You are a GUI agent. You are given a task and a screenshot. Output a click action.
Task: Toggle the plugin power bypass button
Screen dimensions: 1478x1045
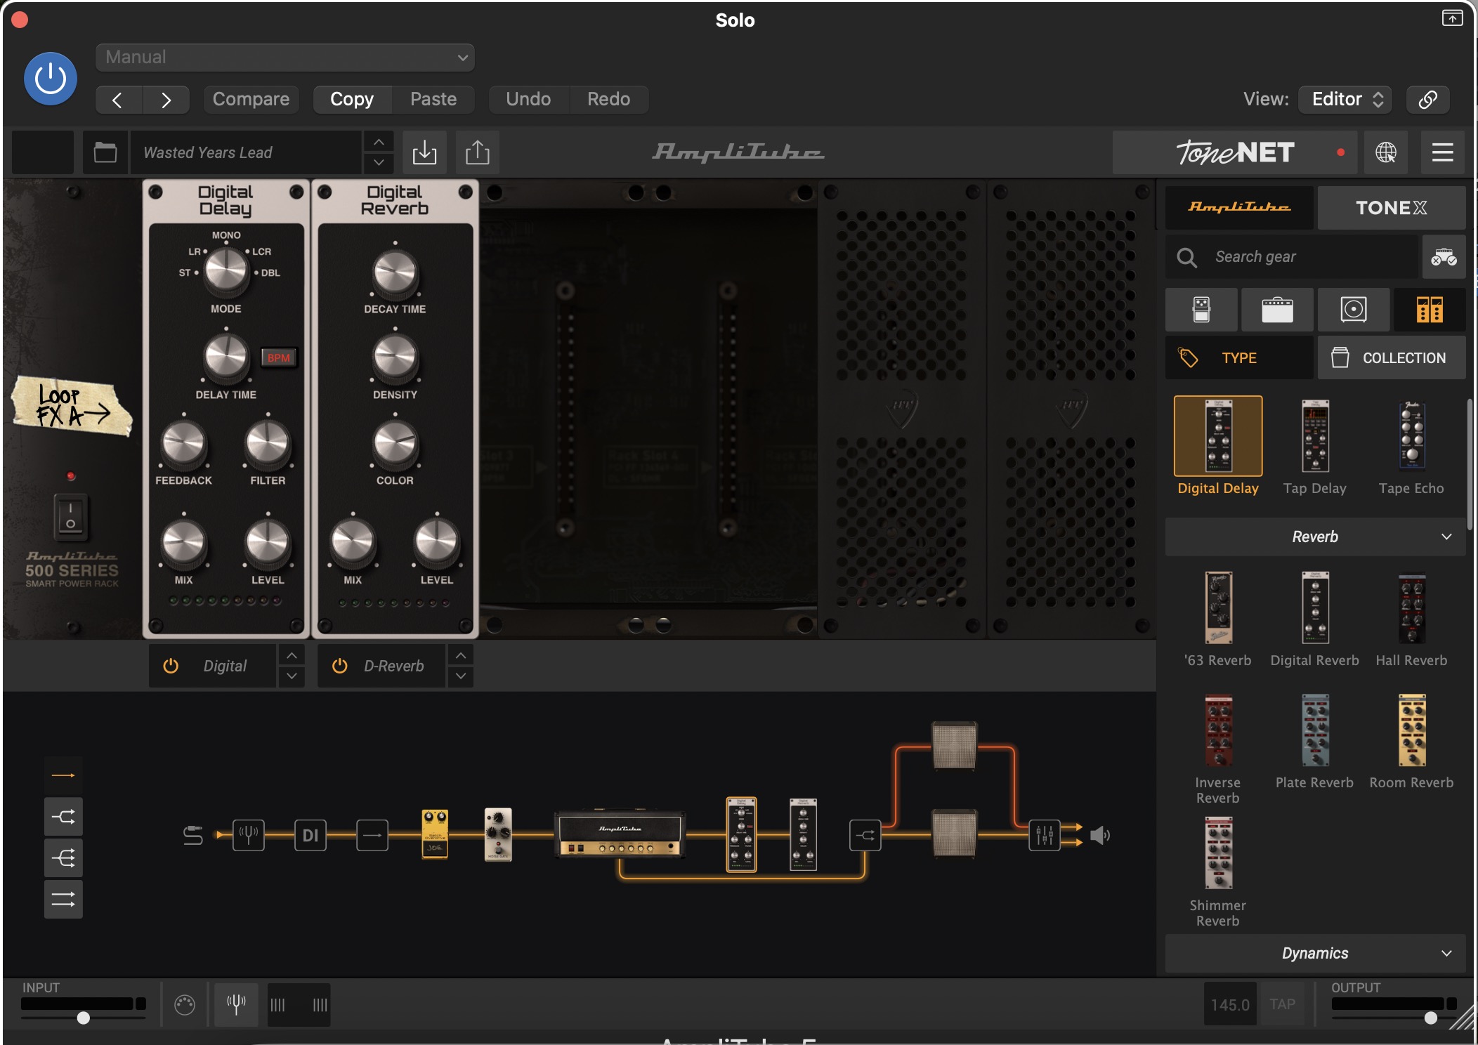51,79
